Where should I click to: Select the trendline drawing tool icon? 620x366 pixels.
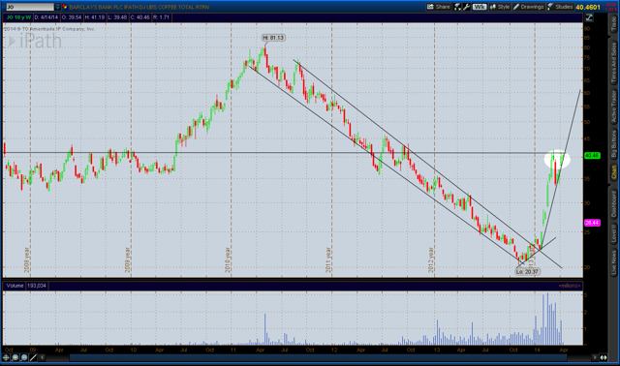(x=33, y=357)
